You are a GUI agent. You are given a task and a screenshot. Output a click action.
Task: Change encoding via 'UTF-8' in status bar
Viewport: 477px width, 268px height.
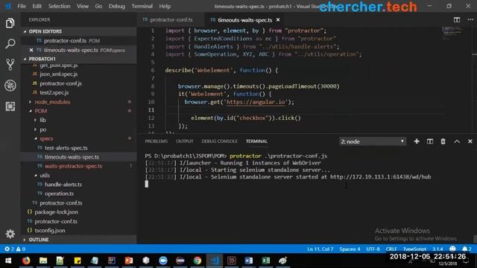[x=373, y=249]
